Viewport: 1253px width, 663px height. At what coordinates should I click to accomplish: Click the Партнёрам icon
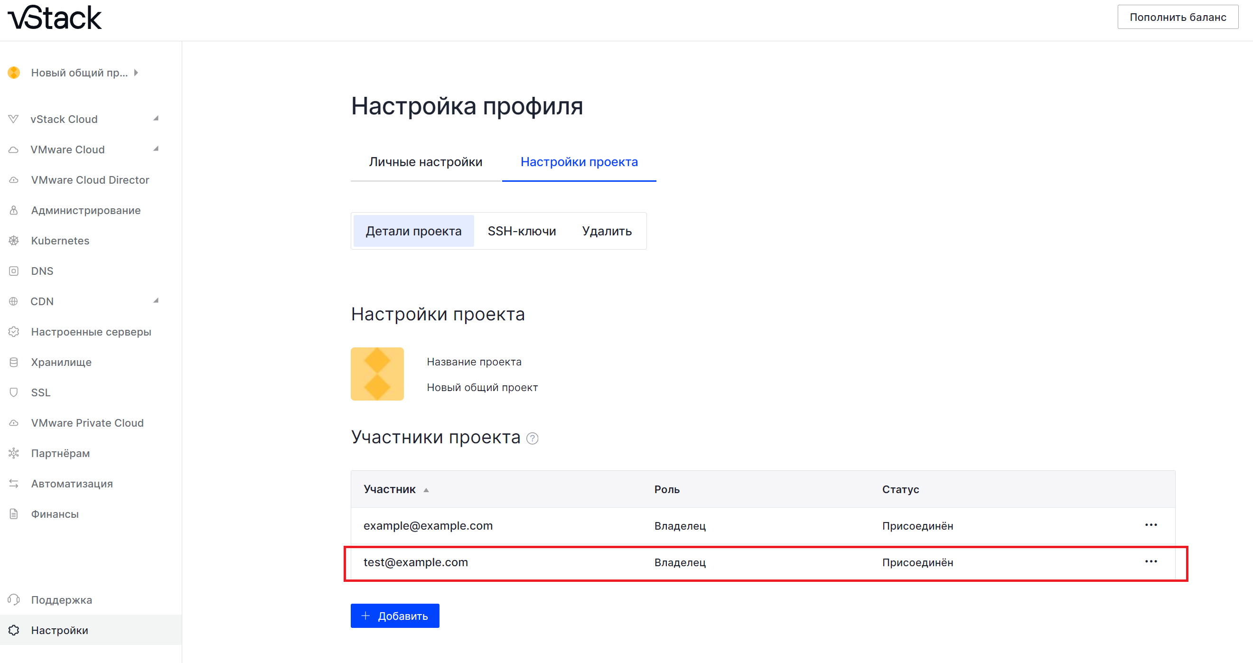click(x=14, y=453)
